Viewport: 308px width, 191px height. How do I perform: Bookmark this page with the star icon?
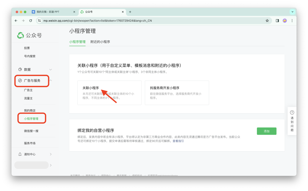click(x=267, y=21)
